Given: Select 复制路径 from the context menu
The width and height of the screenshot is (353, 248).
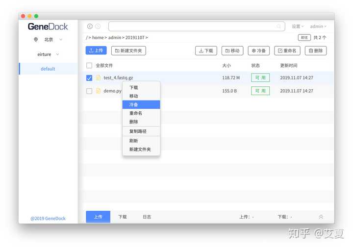Looking at the screenshot, I should tap(141, 131).
